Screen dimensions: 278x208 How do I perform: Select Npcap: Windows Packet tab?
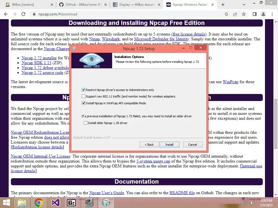tap(190, 5)
